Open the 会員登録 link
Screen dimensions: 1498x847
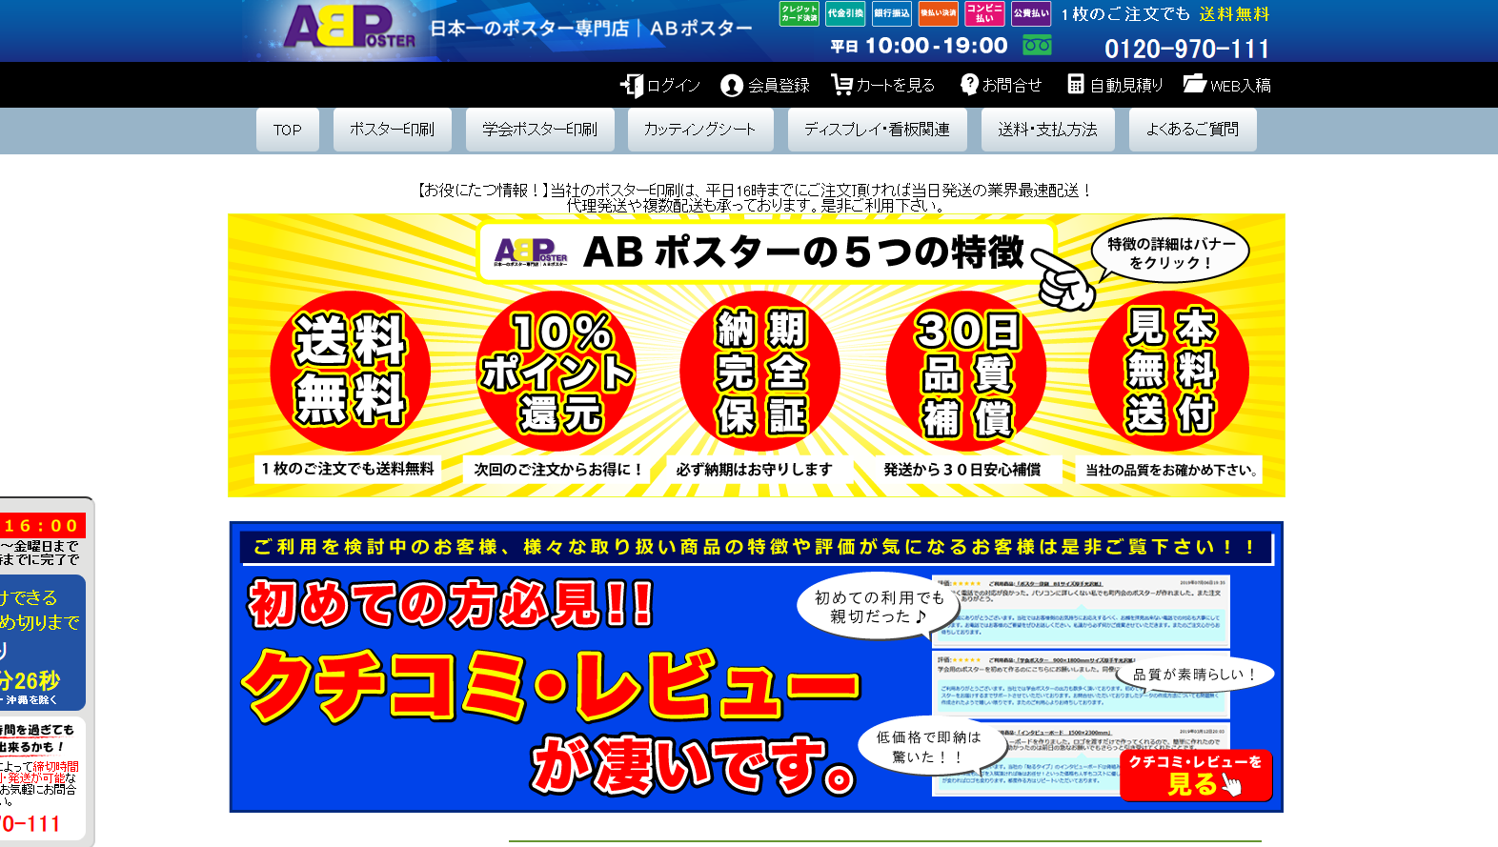(779, 86)
